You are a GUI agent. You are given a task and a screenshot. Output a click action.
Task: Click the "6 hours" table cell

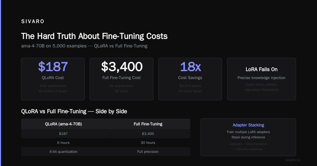point(63,143)
